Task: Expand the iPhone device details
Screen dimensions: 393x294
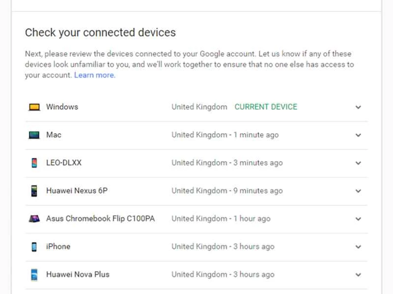Action: coord(359,246)
